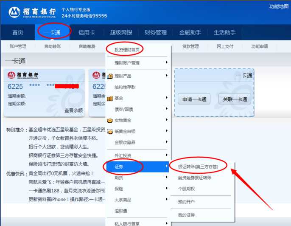Click the 纸黄金白银 menu icon

pyautogui.click(x=110, y=131)
